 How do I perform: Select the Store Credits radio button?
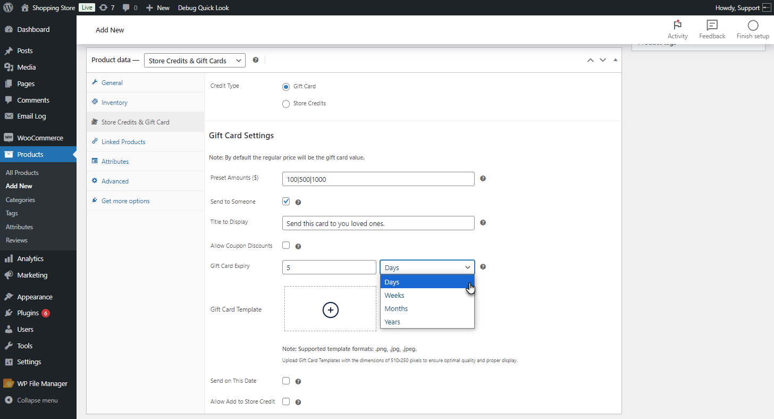coord(286,104)
